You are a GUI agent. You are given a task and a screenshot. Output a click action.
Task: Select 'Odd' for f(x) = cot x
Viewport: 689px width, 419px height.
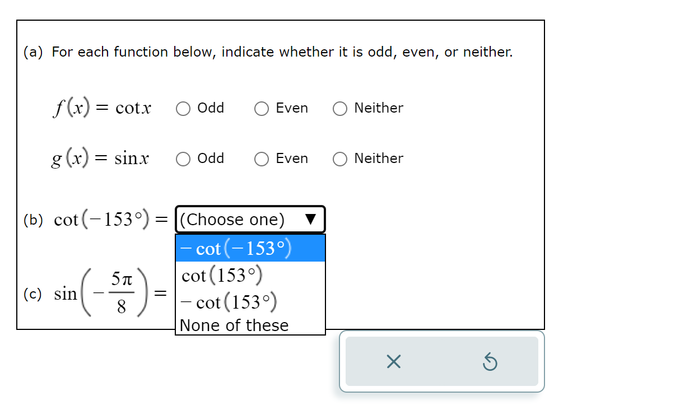(x=183, y=108)
